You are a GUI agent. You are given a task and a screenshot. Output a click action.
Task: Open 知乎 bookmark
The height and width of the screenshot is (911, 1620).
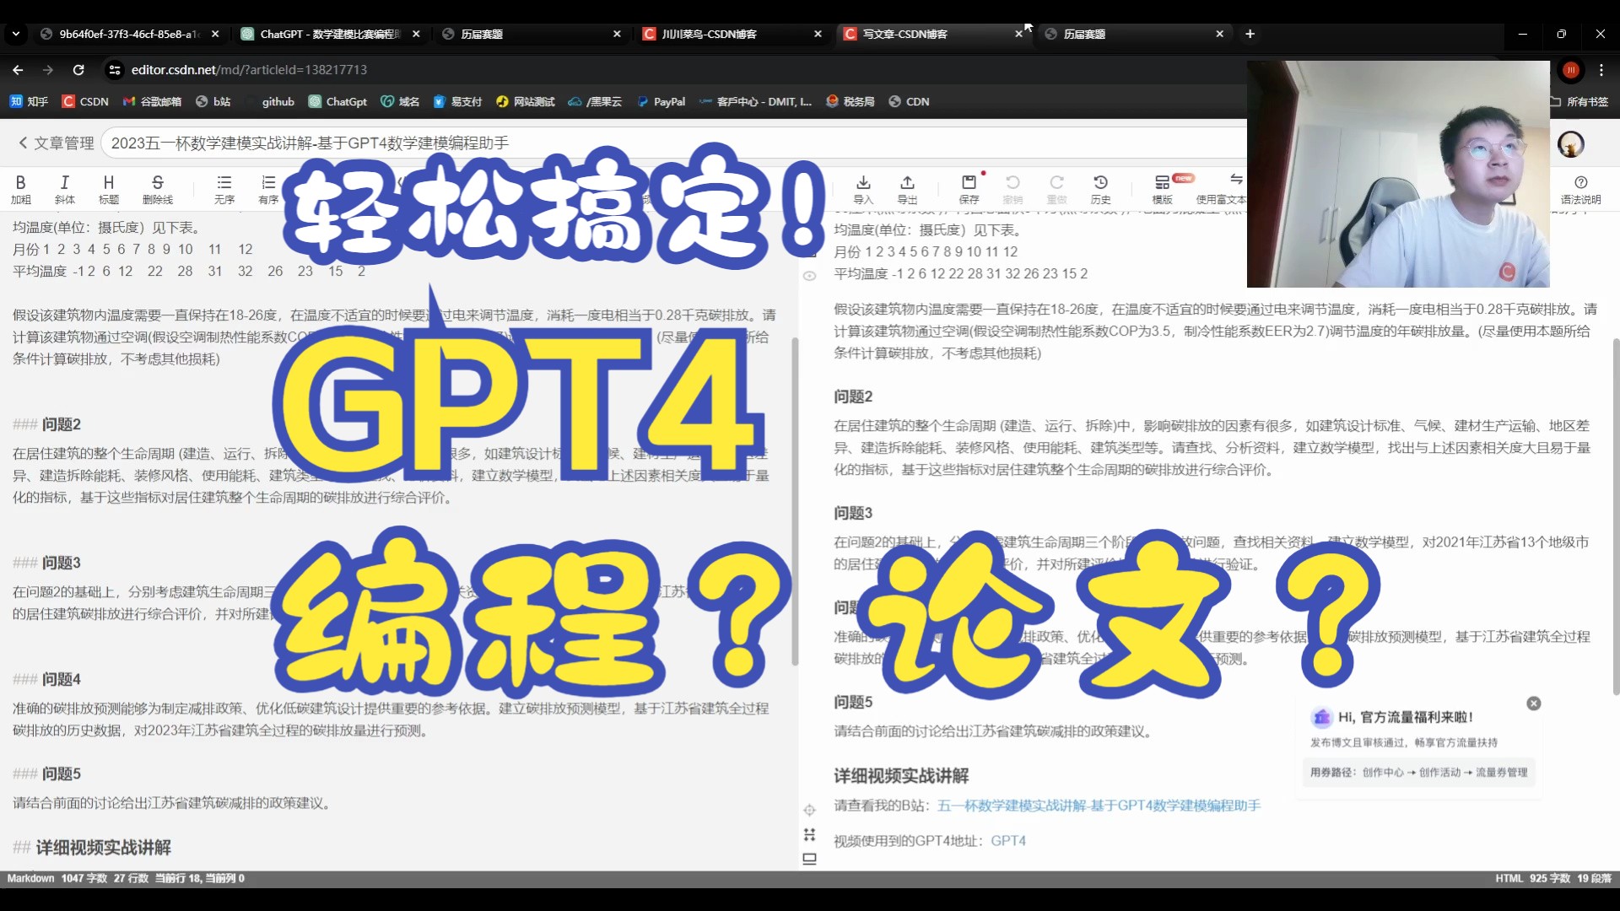[x=29, y=101]
